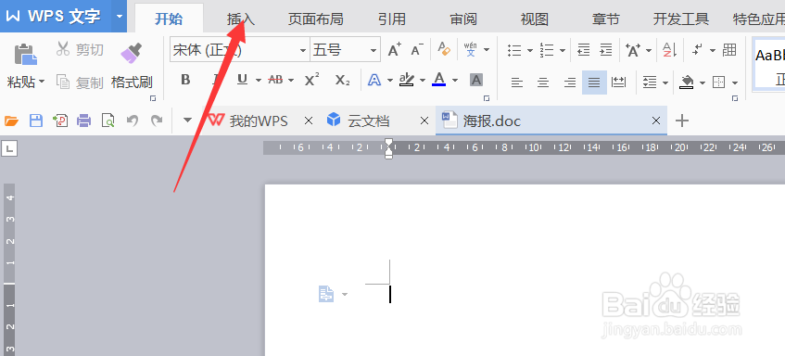Insert table grid icon in paragraph group
The height and width of the screenshot is (356, 785).
730,49
